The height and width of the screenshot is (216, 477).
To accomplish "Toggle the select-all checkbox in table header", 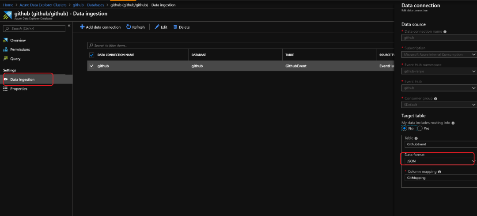I will (x=92, y=55).
